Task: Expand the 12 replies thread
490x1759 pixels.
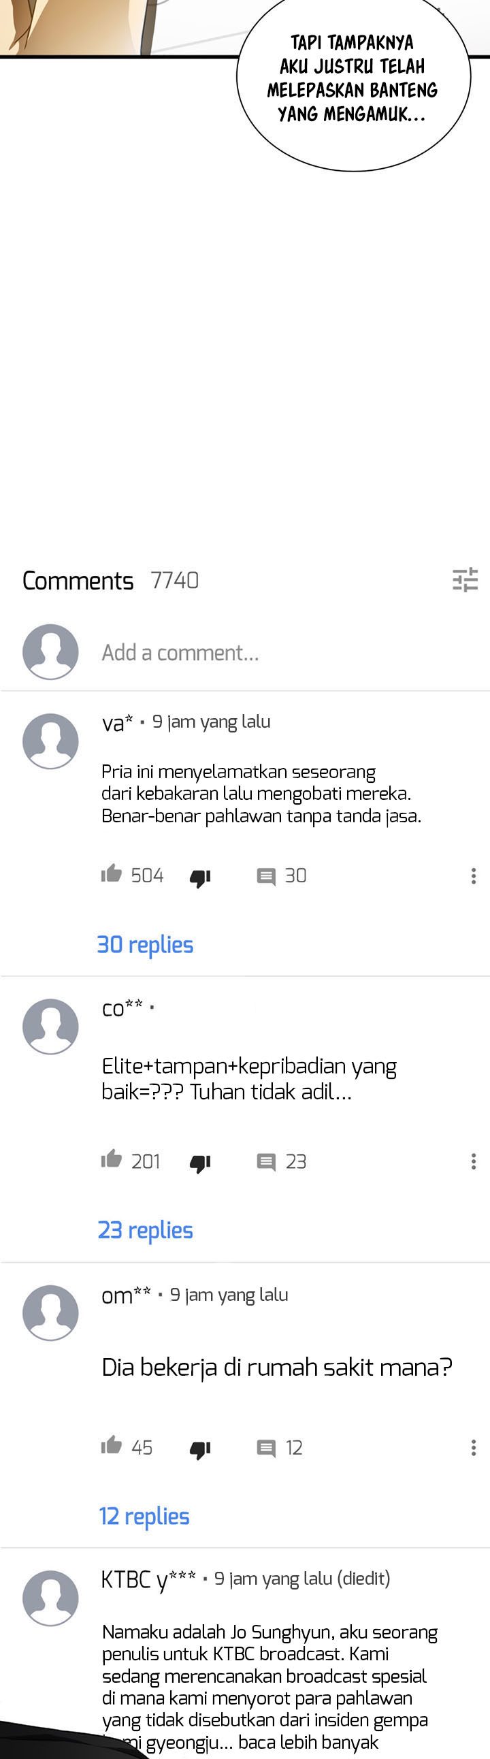Action: coord(144,1517)
